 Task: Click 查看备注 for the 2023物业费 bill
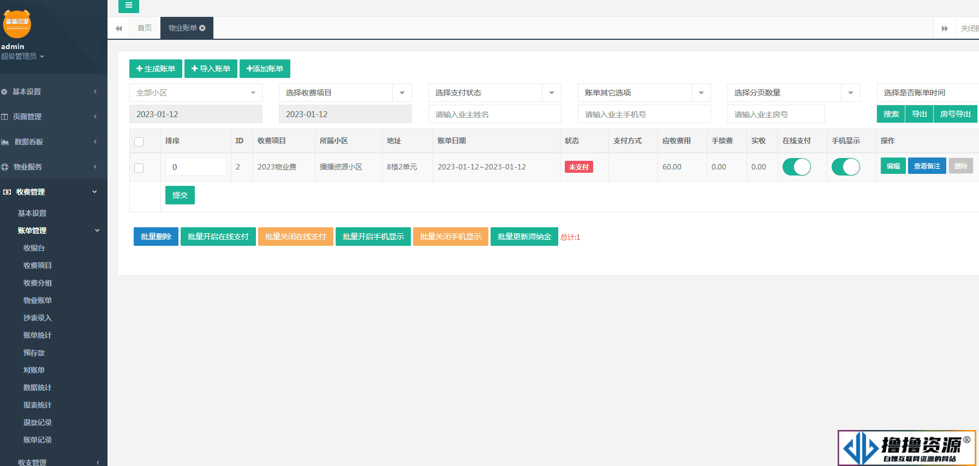(x=927, y=166)
